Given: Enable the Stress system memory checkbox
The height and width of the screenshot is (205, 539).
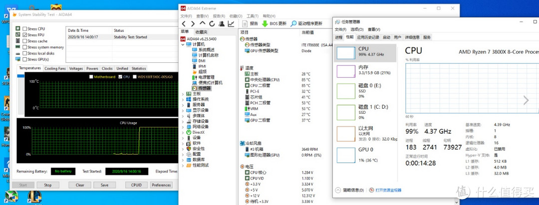Looking at the screenshot, I should click(x=25, y=47).
